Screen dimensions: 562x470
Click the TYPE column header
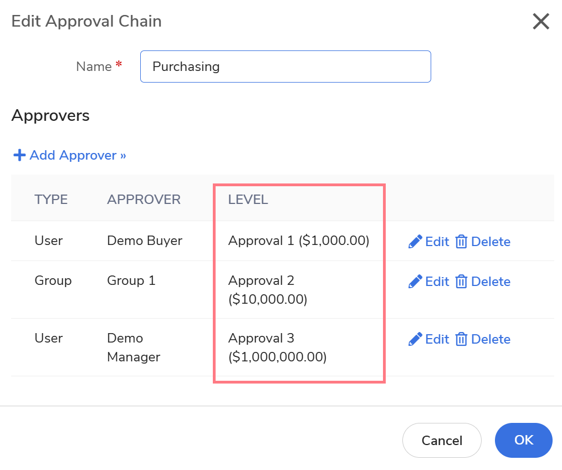click(x=51, y=200)
